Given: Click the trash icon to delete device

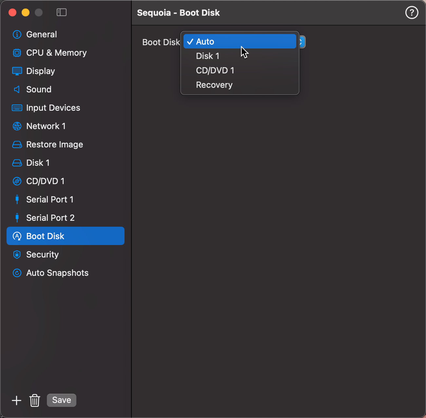Looking at the screenshot, I should (x=35, y=400).
